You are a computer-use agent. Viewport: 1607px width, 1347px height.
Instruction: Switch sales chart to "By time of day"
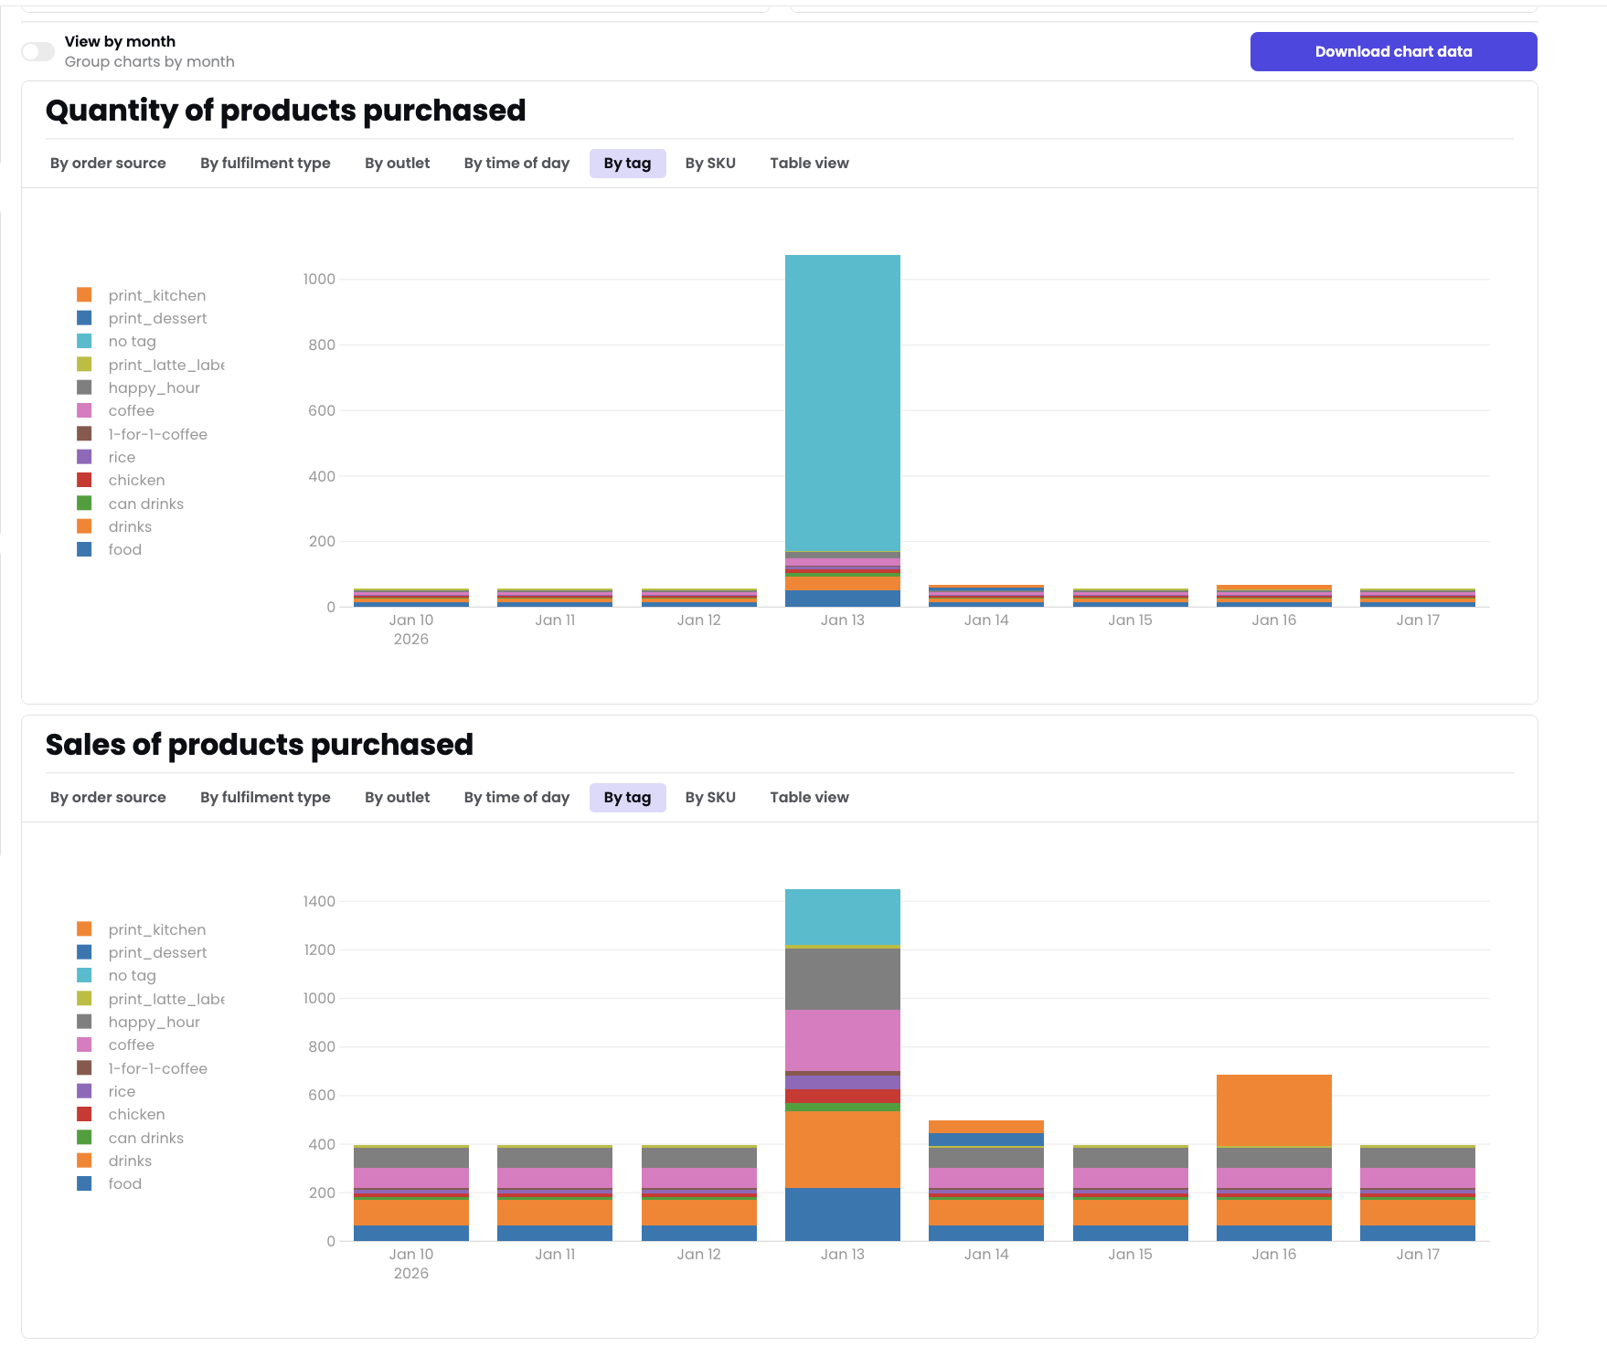(516, 797)
